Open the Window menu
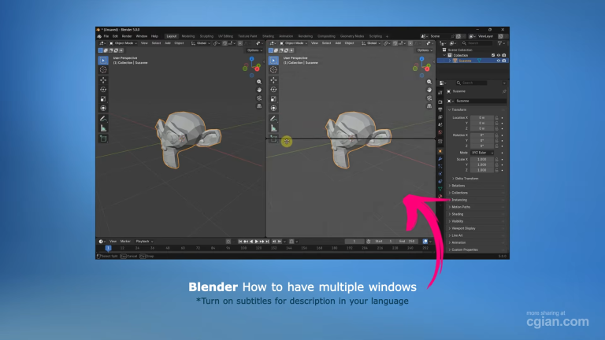The height and width of the screenshot is (340, 605). pyautogui.click(x=141, y=36)
